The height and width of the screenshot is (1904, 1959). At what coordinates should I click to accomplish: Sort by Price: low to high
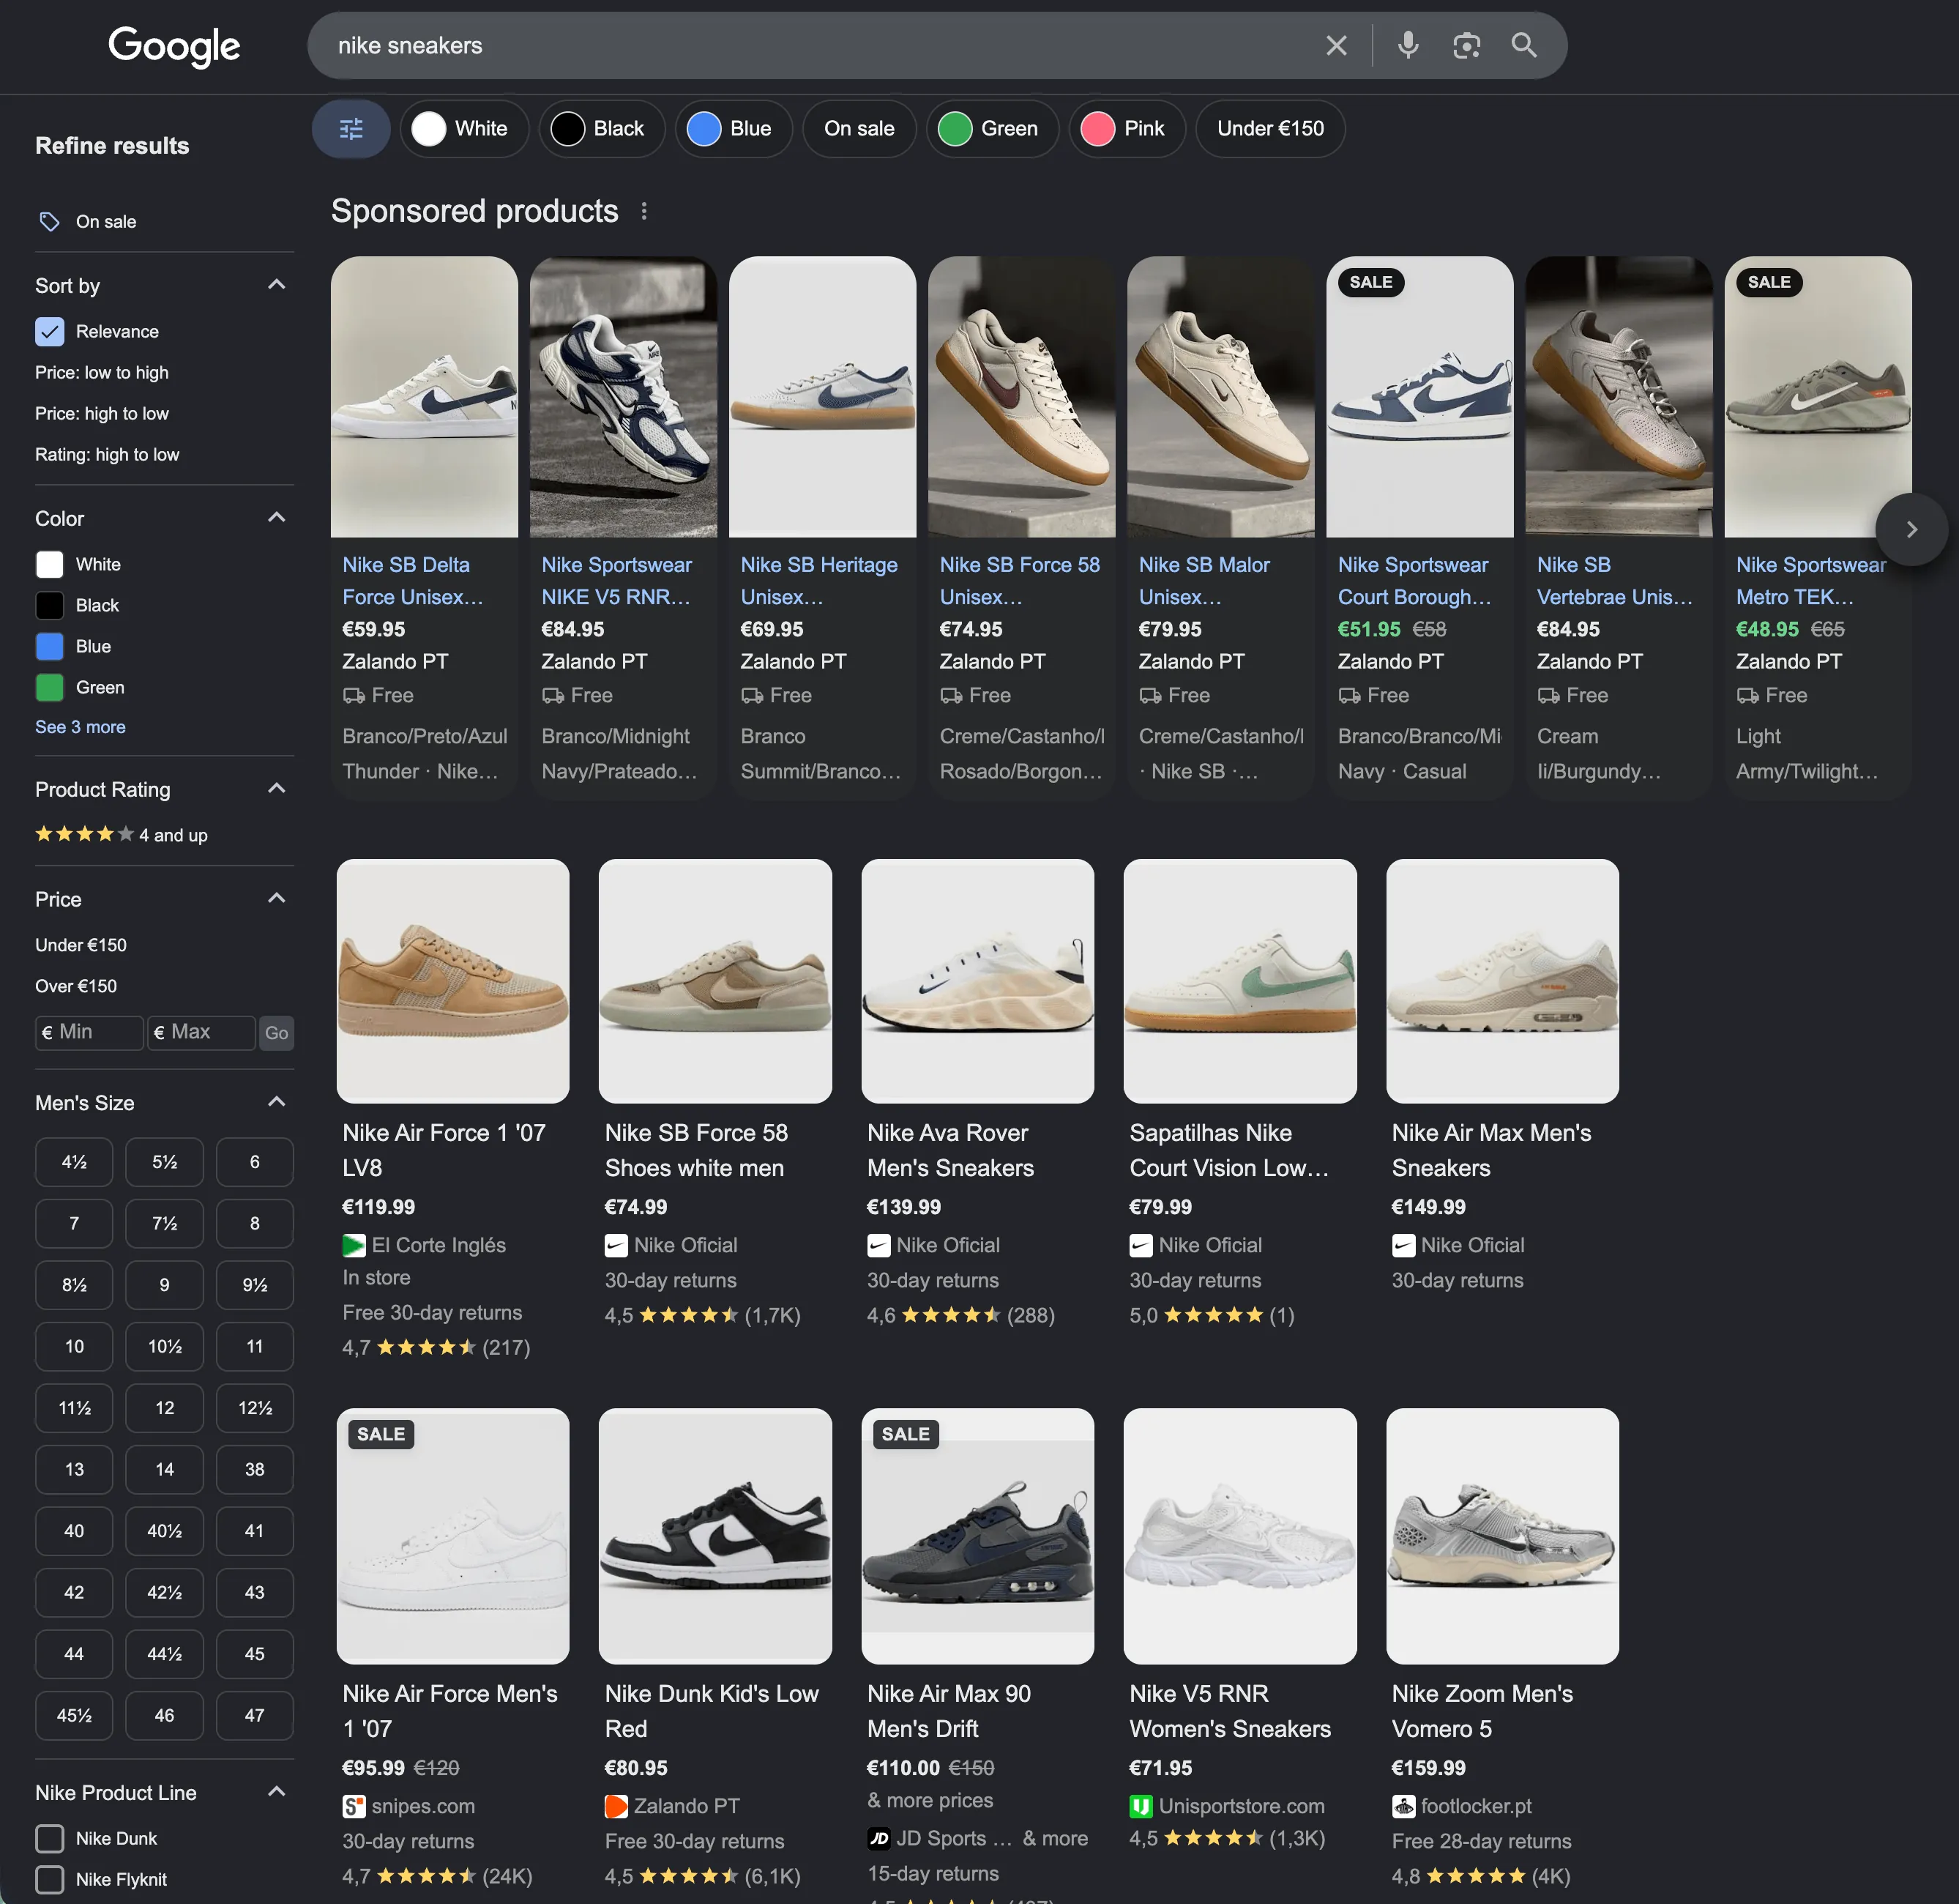click(x=102, y=372)
